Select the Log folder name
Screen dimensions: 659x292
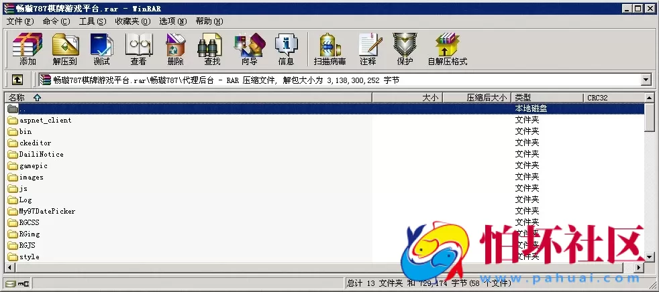26,200
